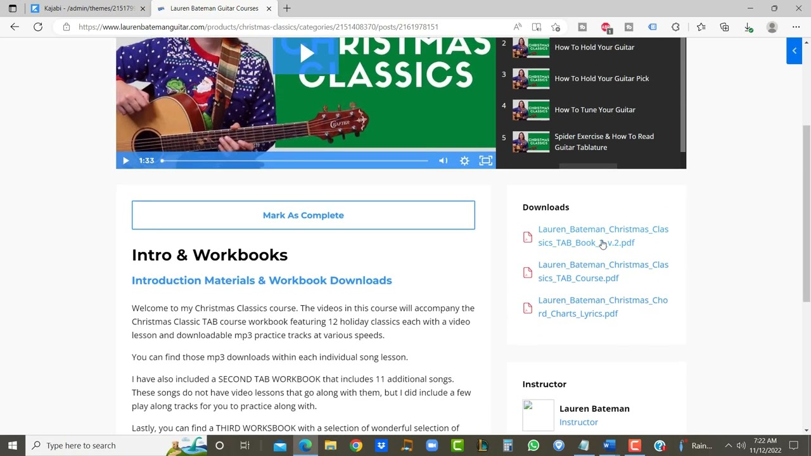Open WhatsApp from the taskbar
This screenshot has height=456, width=811.
click(x=533, y=445)
